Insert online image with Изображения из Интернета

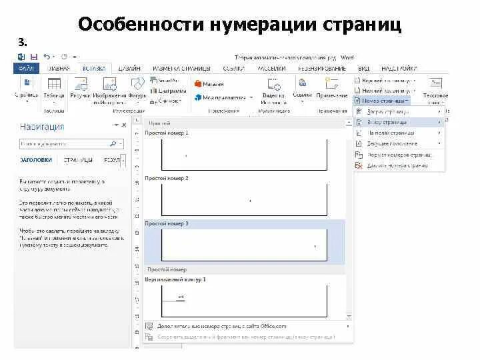pos(109,91)
